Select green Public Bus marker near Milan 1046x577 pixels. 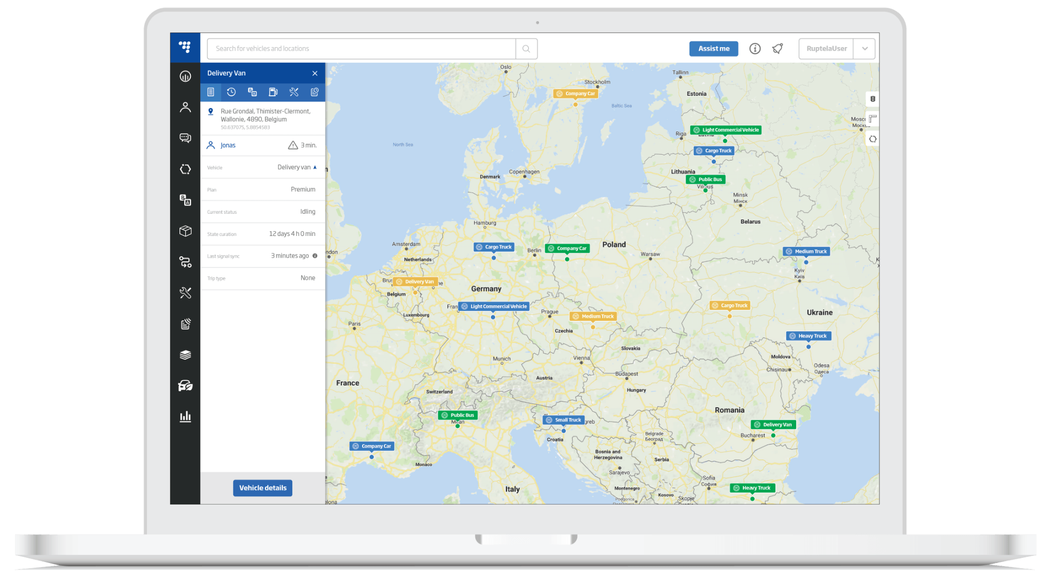coord(458,415)
